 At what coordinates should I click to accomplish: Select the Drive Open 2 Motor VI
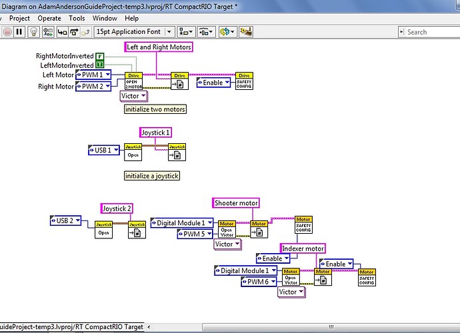click(x=133, y=81)
